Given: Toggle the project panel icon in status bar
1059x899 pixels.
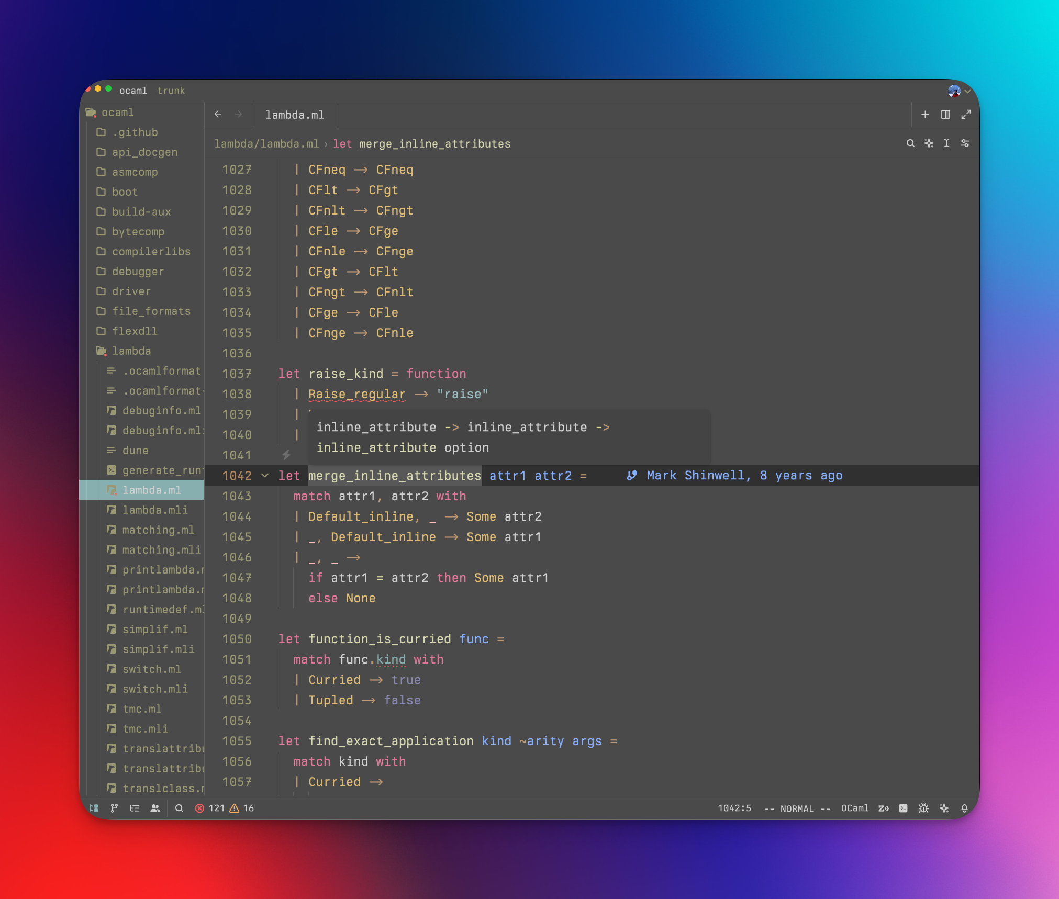Looking at the screenshot, I should pyautogui.click(x=94, y=808).
